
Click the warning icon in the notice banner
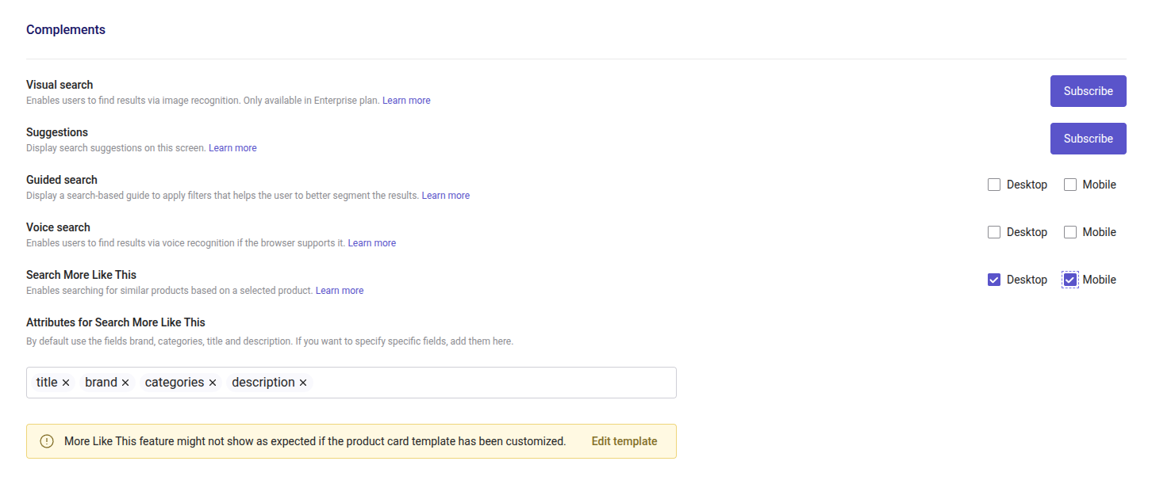[x=47, y=440]
